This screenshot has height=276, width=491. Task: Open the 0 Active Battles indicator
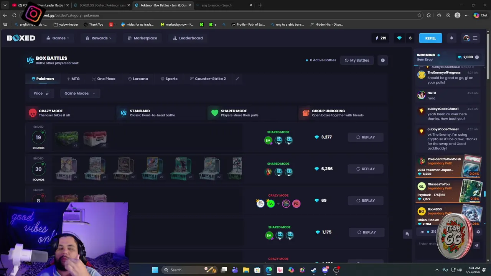point(321,60)
